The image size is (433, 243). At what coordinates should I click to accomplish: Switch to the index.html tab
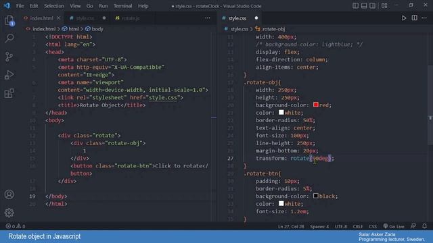tap(41, 18)
